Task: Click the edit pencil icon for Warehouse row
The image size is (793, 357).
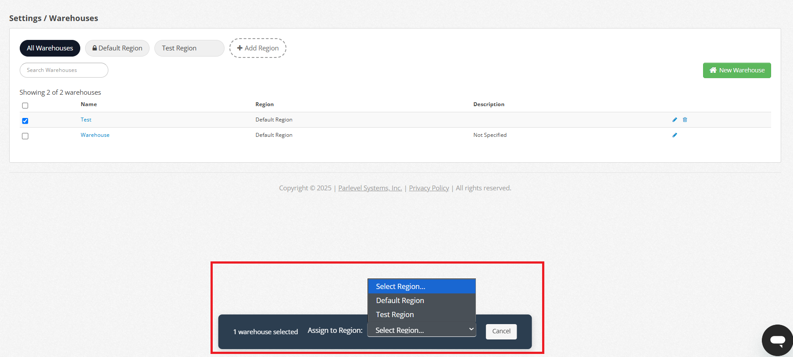Action: 675,135
